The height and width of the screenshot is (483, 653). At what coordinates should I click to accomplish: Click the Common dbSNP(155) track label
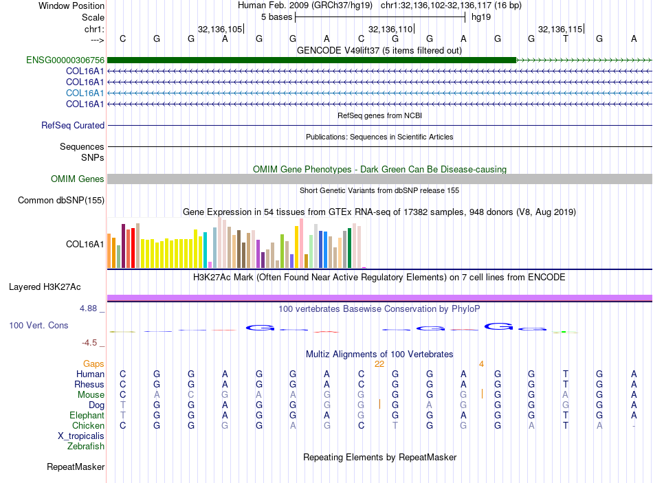(x=61, y=201)
